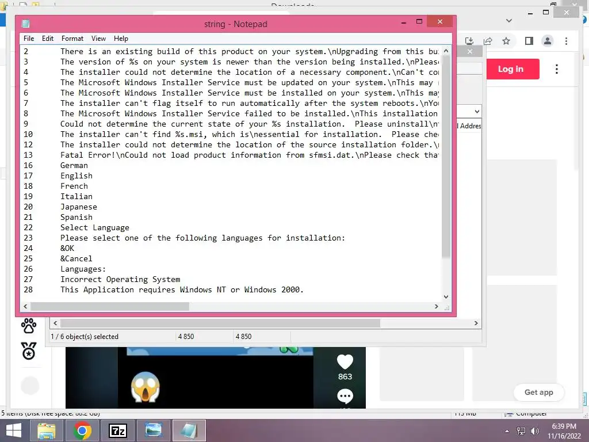589x442 pixels.
Task: Click the Notepad horizontal scrollbar thumb
Action: tap(110, 306)
